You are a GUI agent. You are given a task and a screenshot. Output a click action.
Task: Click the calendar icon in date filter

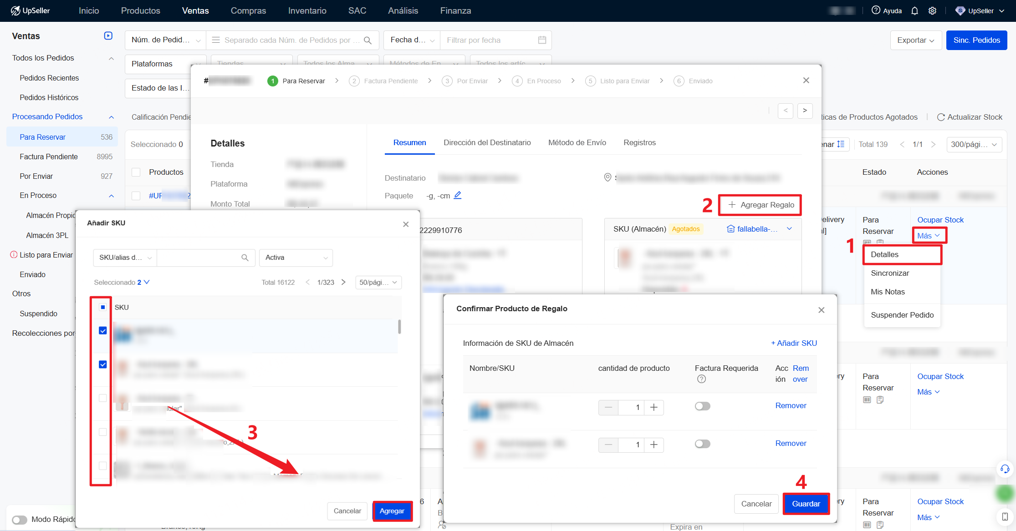point(542,40)
